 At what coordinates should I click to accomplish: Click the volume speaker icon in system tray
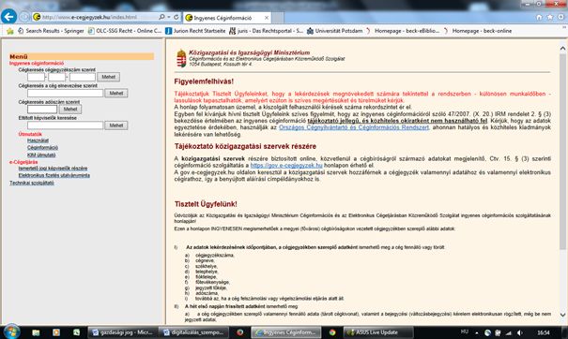520,332
